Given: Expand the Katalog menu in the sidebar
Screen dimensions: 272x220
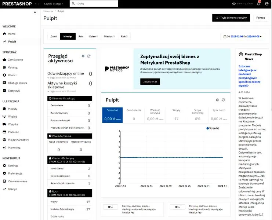Looking at the screenshot, I should click(x=12, y=67).
